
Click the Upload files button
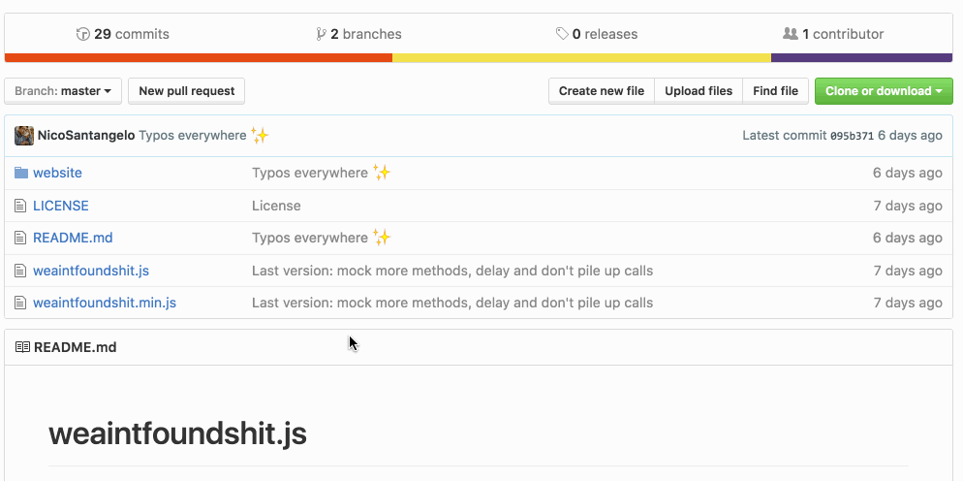tap(699, 91)
